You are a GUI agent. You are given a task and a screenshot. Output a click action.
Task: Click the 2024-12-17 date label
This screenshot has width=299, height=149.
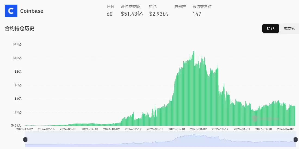[133, 129]
